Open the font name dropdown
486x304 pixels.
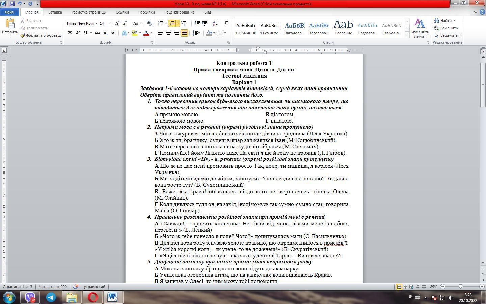(96, 23)
